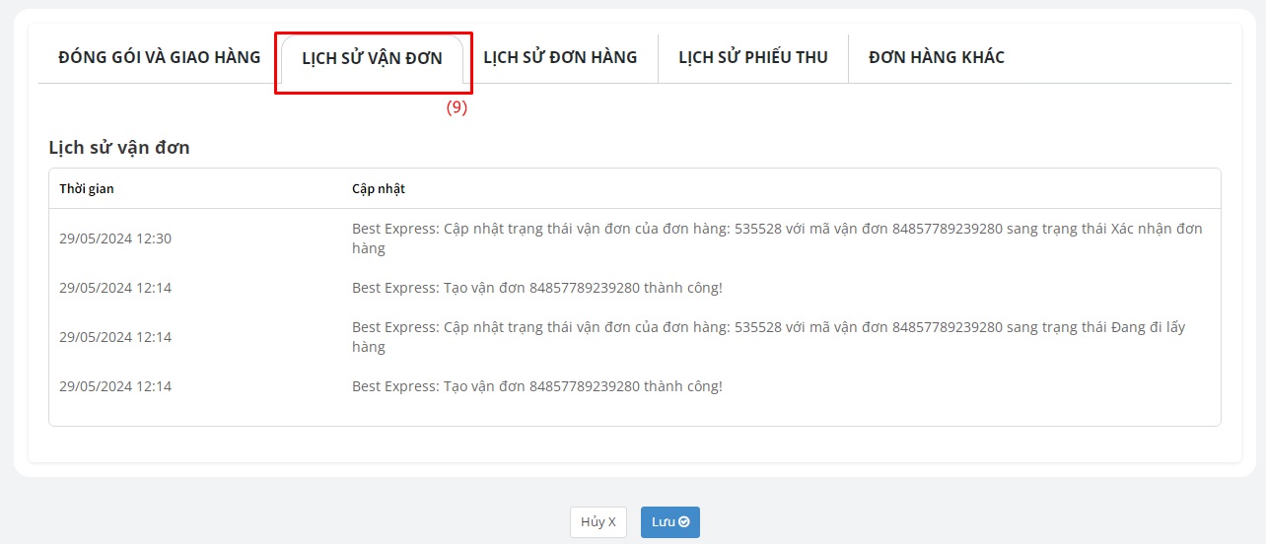Screen dimensions: 1266x544
Task: Click timestamp beside Đang đi lấy hàng entry
Action: (x=115, y=337)
